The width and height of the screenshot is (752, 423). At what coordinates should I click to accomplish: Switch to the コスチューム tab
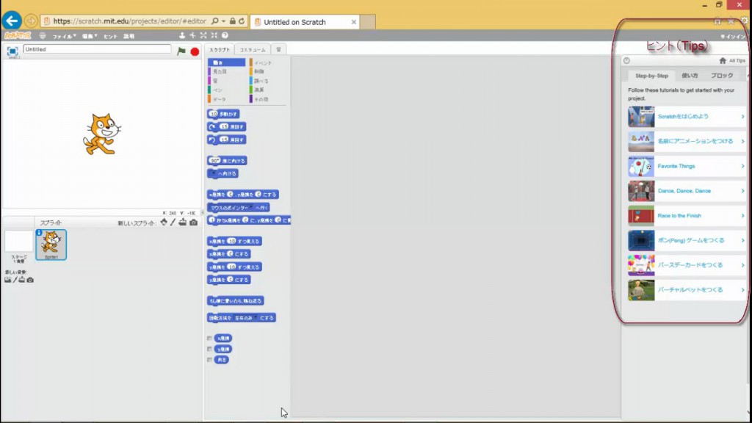(253, 49)
